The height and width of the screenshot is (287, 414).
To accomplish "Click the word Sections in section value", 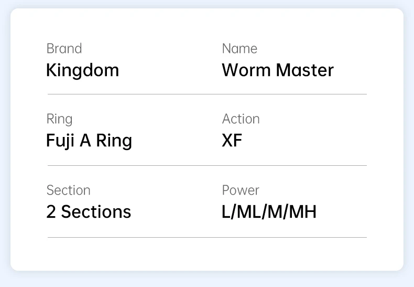I will point(96,212).
